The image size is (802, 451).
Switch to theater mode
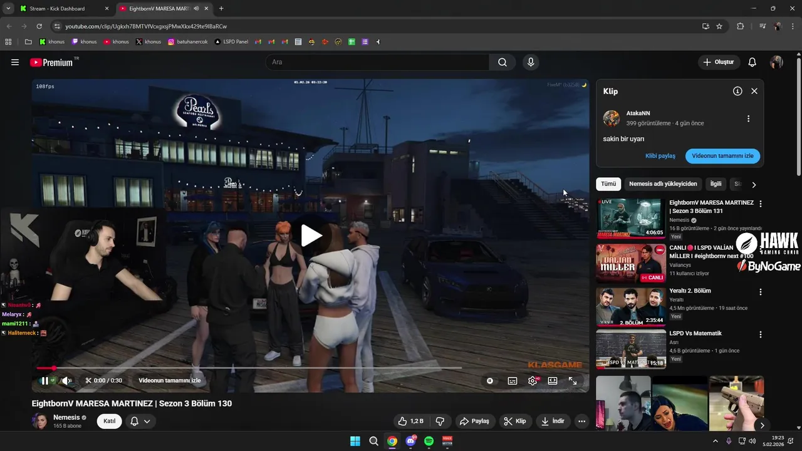553,380
